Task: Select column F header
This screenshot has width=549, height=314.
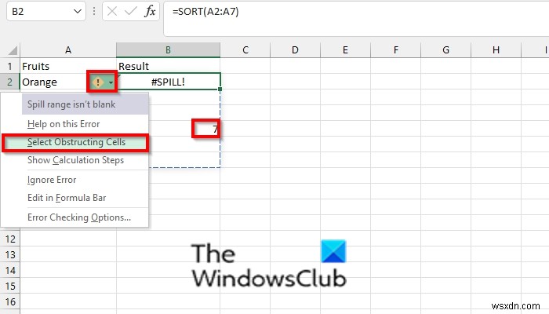Action: [396, 50]
